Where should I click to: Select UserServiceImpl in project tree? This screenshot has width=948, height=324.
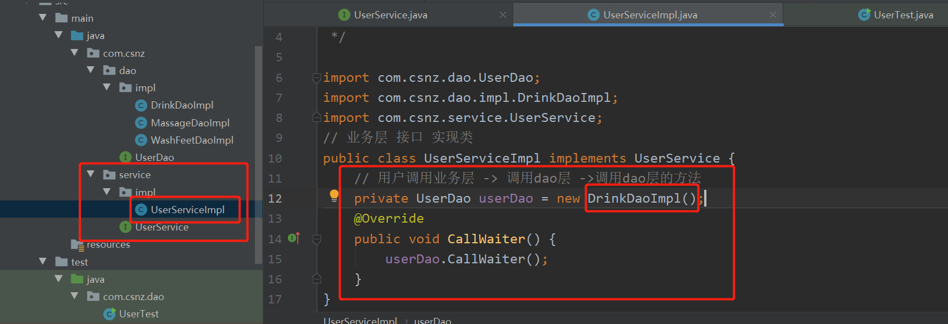(x=188, y=210)
